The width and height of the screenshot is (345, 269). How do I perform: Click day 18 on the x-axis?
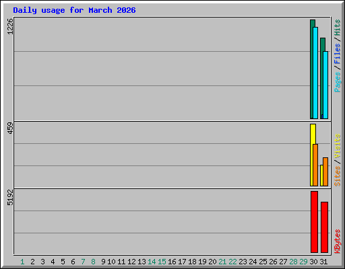pos(192,262)
